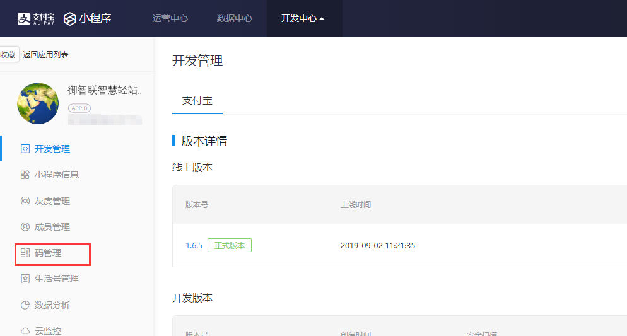Click the 云监控 cloud icon

(x=25, y=331)
